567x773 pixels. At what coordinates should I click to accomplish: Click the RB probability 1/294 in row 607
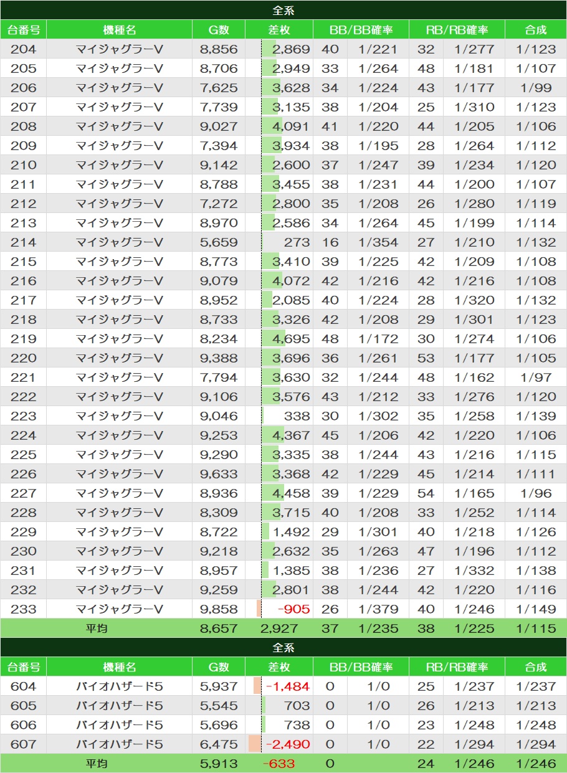coord(474,744)
